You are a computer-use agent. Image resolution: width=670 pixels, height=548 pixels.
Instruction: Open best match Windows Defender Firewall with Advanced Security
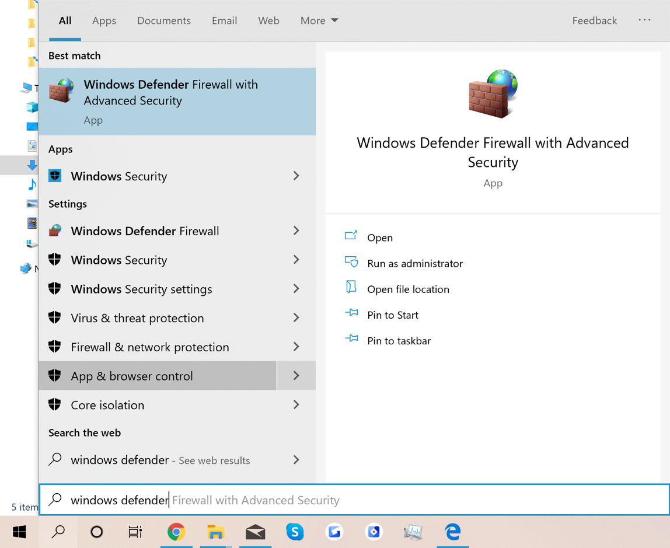pyautogui.click(x=177, y=102)
